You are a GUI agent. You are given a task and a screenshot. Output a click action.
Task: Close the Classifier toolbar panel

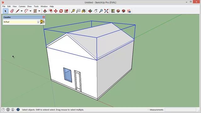click(44, 17)
